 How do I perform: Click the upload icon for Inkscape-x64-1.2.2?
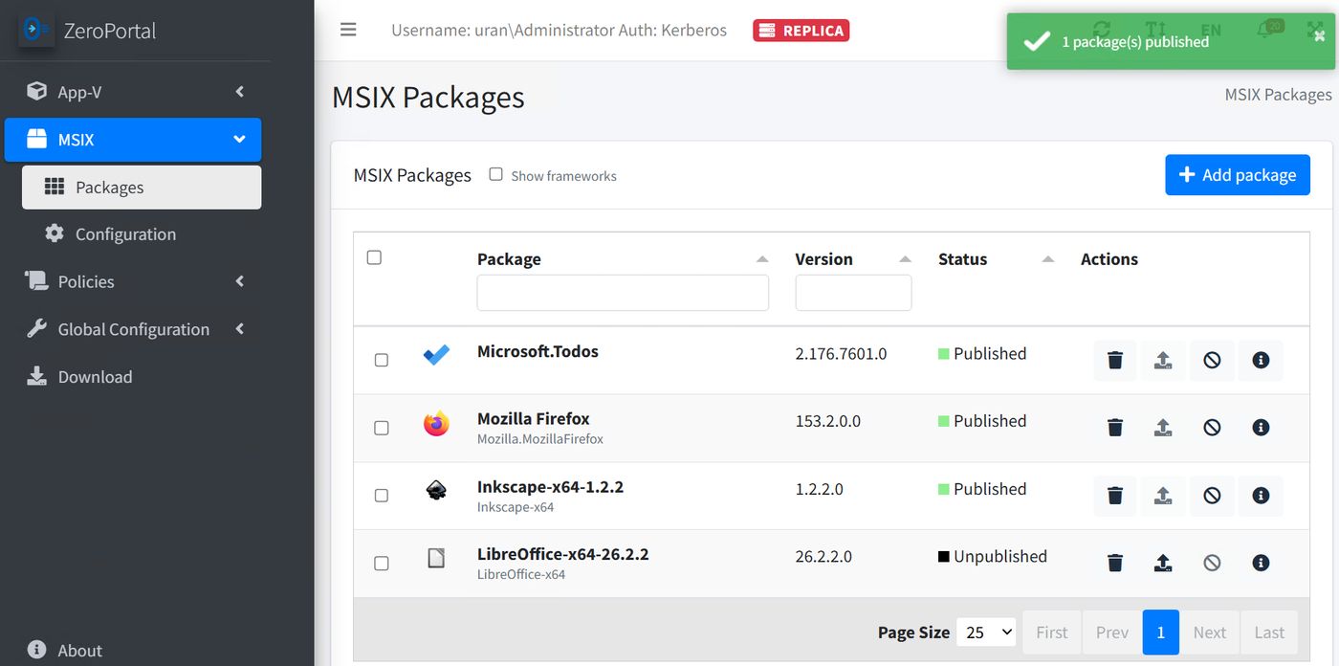point(1163,496)
